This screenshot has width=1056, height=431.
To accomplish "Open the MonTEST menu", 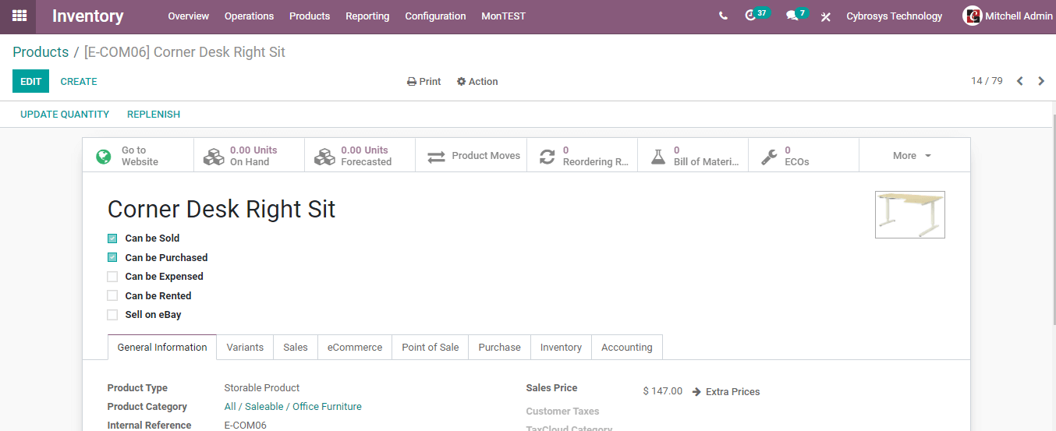I will coord(503,16).
